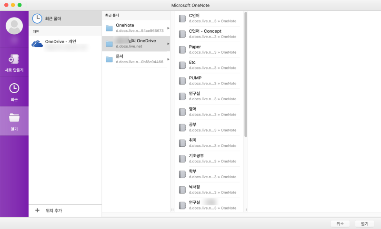Viewport: 381px width, 229px height.
Task: Click the 위치 추가 label
Action: tap(54, 210)
